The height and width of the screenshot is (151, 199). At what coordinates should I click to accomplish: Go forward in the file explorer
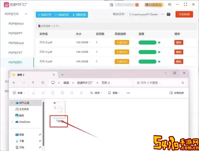[x=24, y=83]
